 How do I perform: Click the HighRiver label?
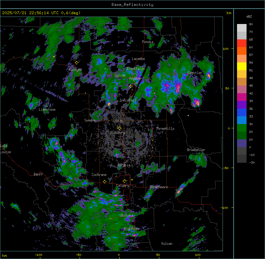[x=132, y=229]
